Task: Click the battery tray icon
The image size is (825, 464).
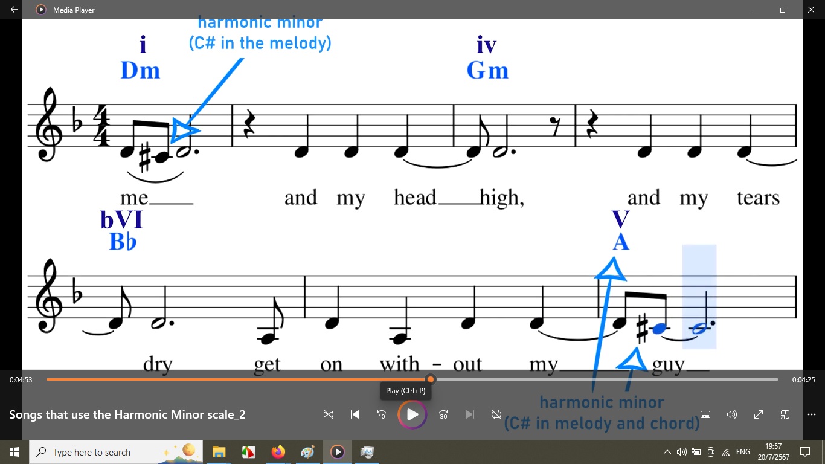Action: tap(696, 452)
